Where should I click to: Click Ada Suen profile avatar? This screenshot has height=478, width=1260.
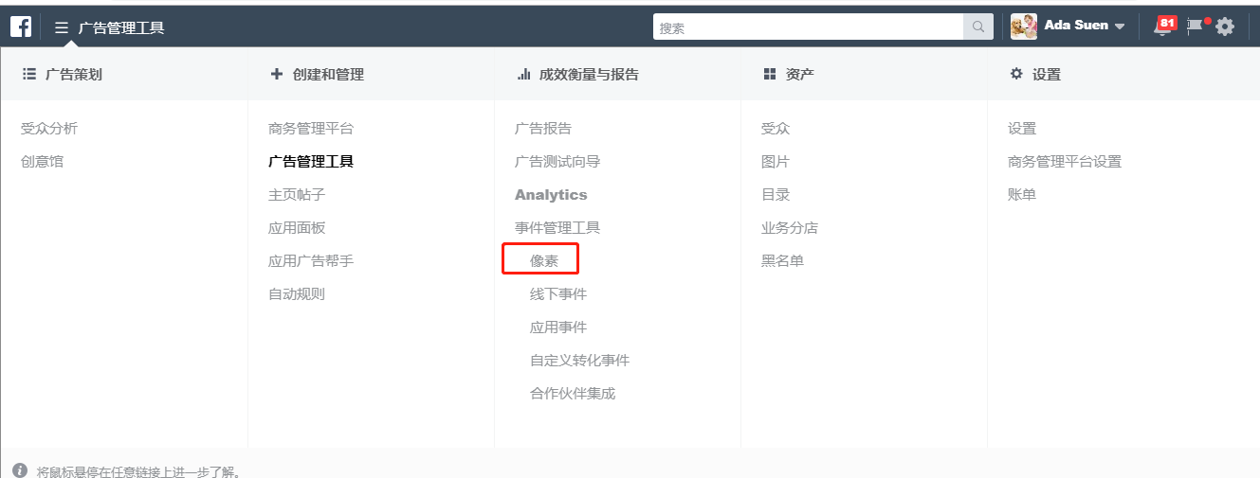click(1024, 27)
